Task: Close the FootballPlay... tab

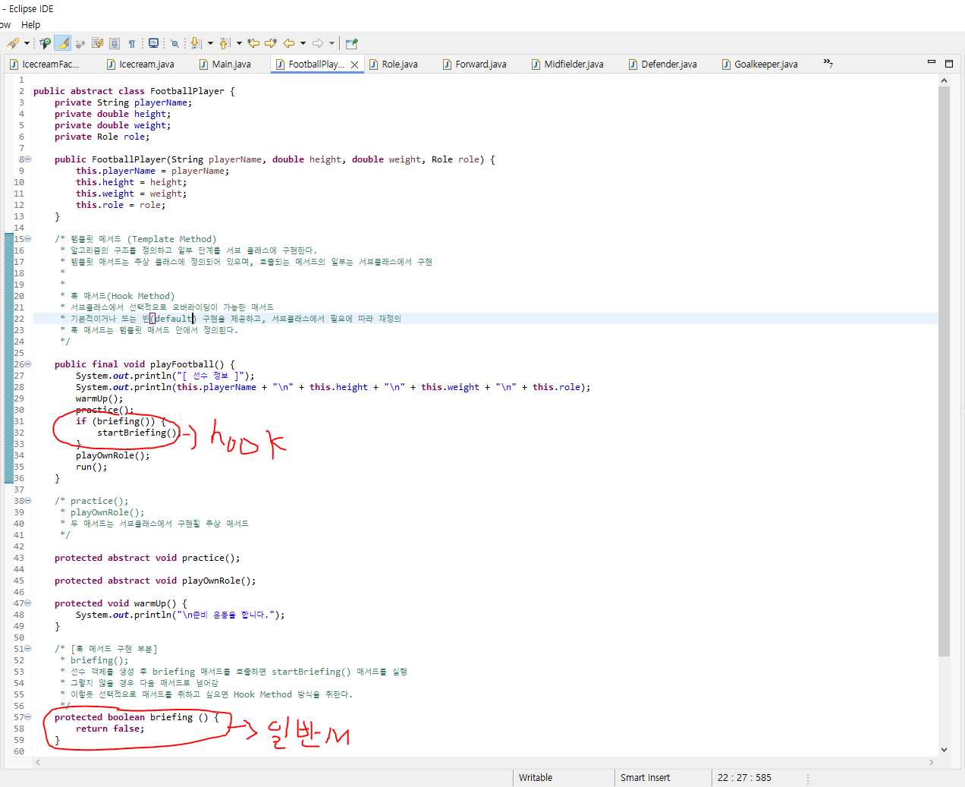Action: pyautogui.click(x=354, y=65)
